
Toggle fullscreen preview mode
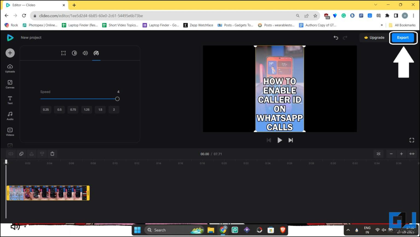pyautogui.click(x=412, y=140)
